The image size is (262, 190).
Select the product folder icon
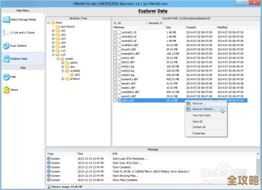(x=67, y=79)
